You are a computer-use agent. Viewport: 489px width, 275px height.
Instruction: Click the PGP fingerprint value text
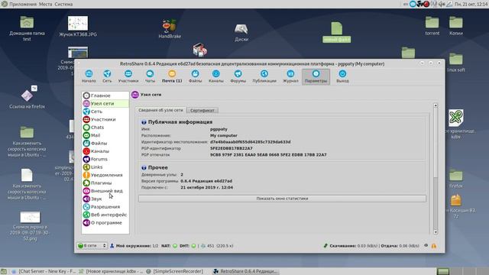point(268,154)
